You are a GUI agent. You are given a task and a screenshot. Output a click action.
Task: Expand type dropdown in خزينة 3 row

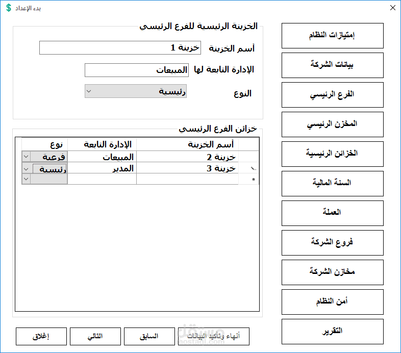coord(26,169)
